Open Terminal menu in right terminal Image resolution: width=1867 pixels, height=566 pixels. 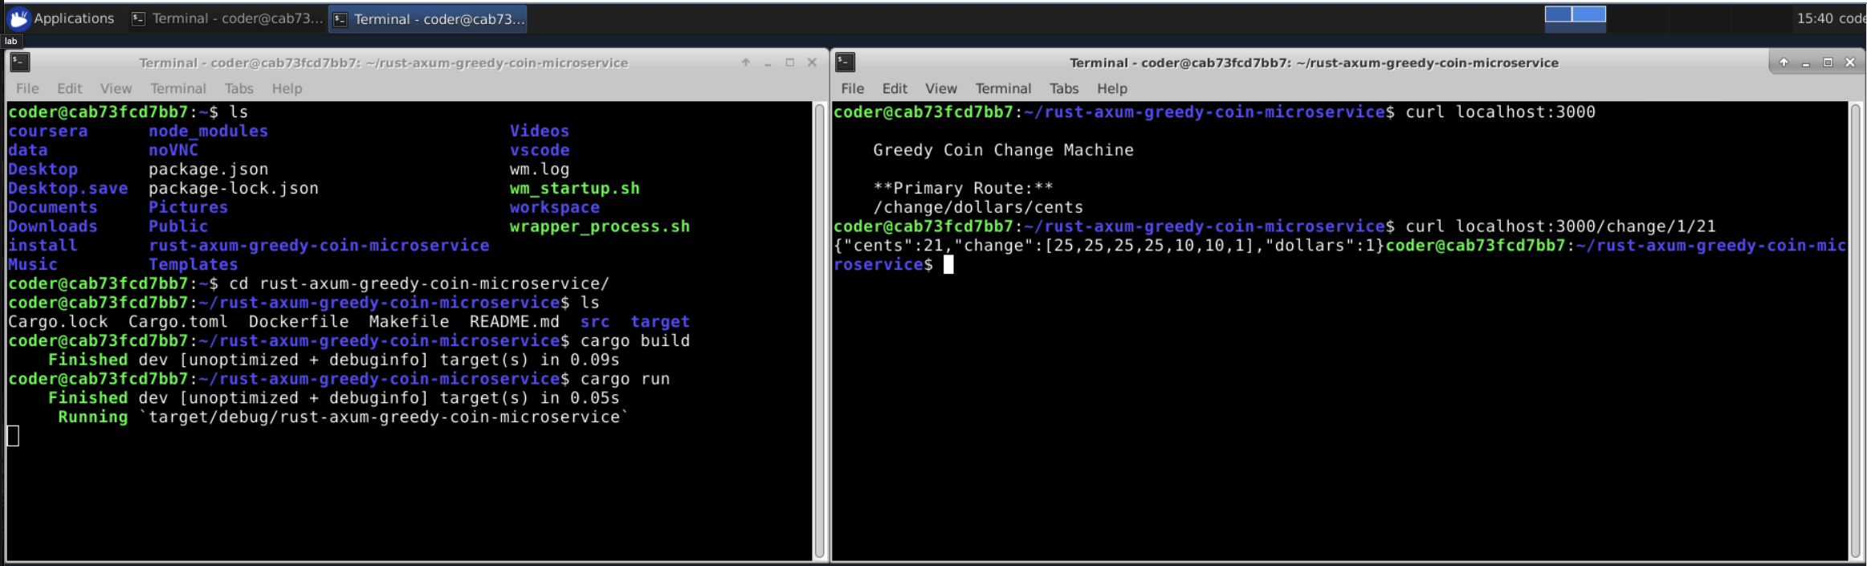pyautogui.click(x=1003, y=88)
